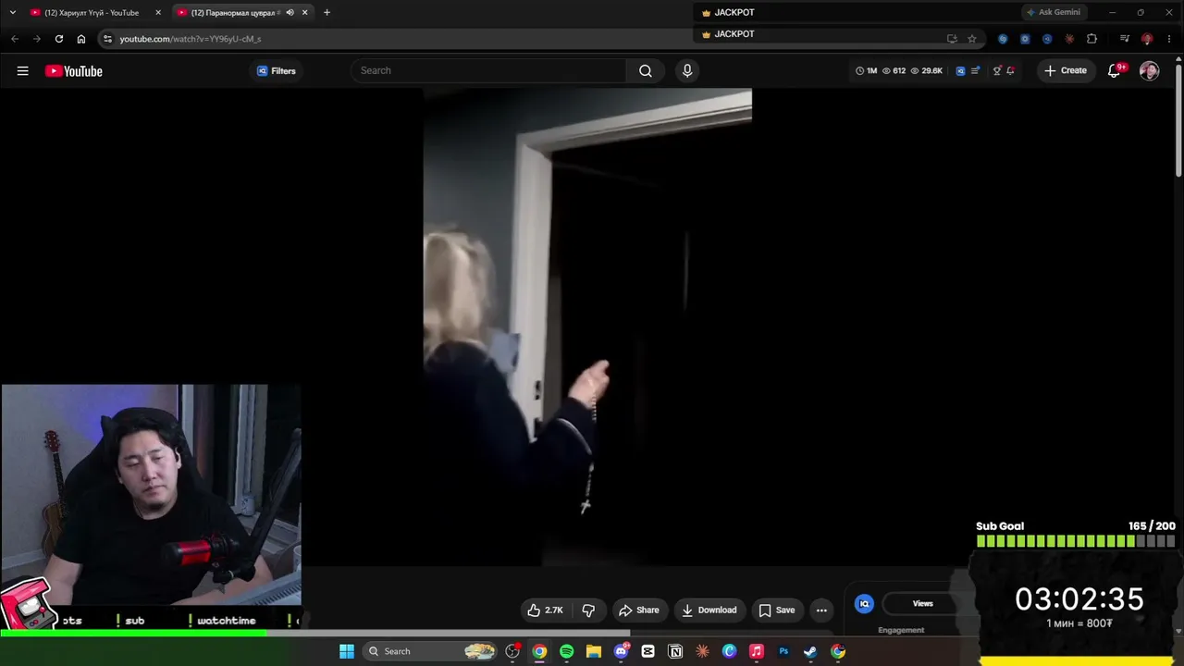Open the vidIQ trophy achievements icon
The width and height of the screenshot is (1184, 666).
(996, 71)
